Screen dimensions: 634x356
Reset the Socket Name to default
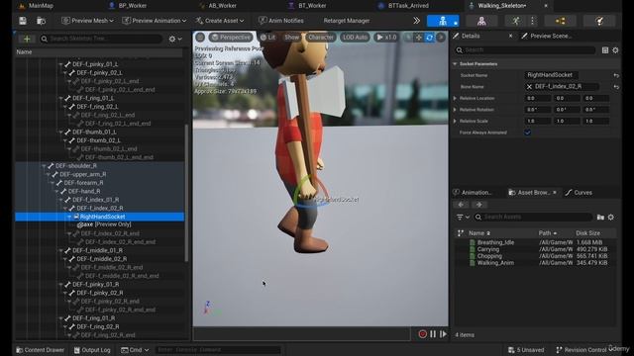616,75
